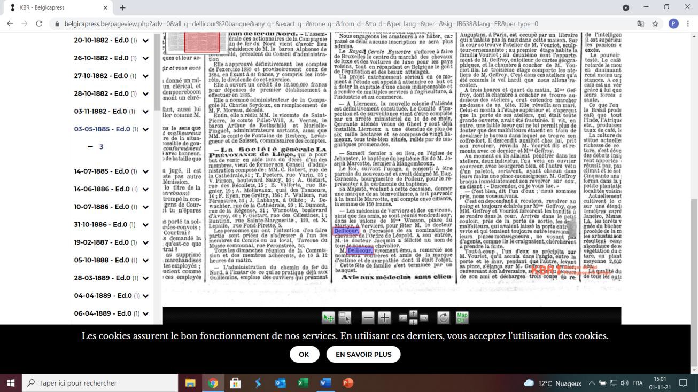Image resolution: width=698 pixels, height=392 pixels.
Task: Pan the newspaper page up
Action: pyautogui.click(x=414, y=313)
